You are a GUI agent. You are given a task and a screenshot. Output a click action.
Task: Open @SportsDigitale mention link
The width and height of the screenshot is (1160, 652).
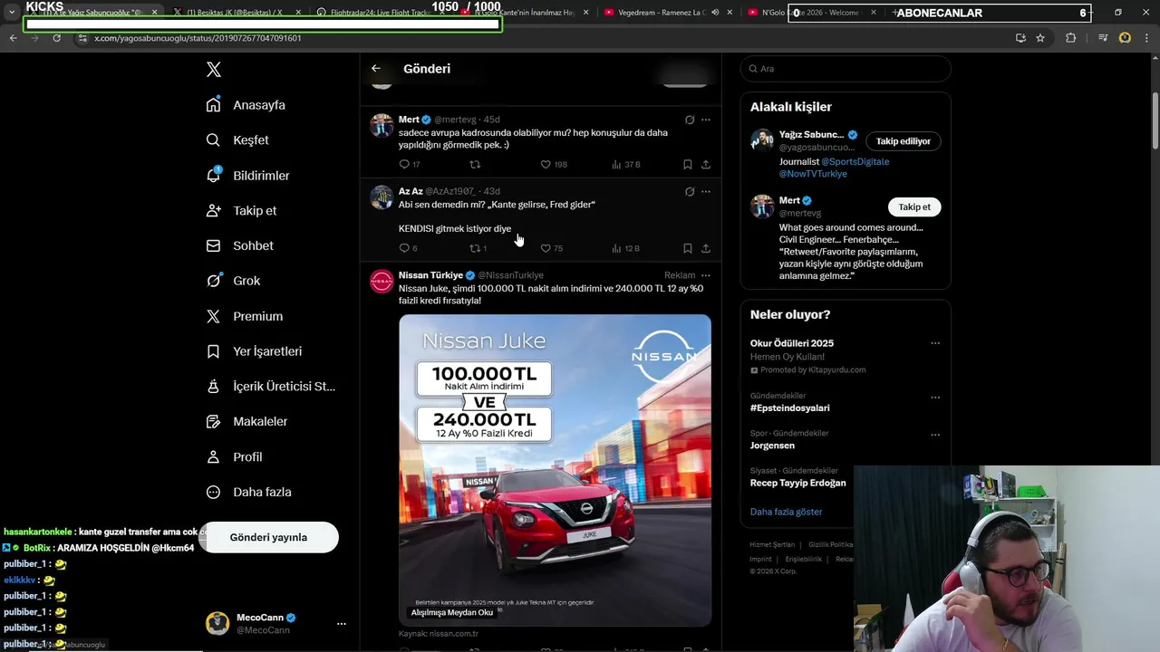tap(855, 161)
